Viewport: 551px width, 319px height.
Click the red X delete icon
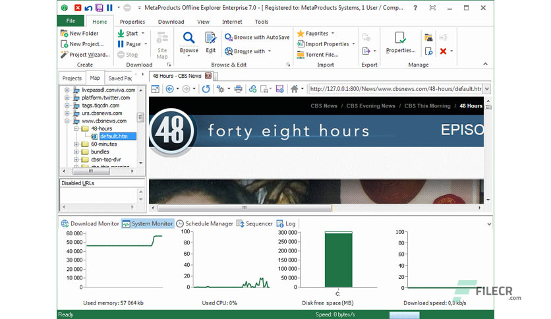click(x=443, y=51)
